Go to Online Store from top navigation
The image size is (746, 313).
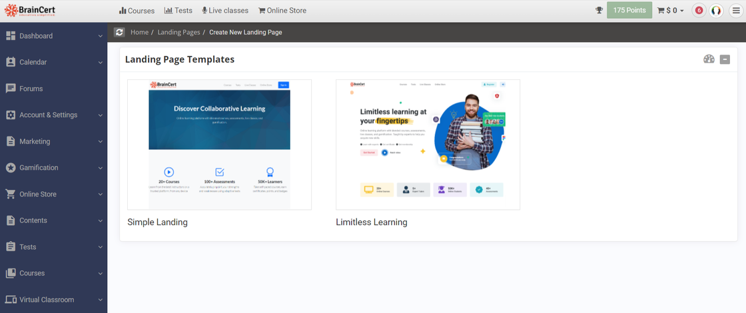282,11
